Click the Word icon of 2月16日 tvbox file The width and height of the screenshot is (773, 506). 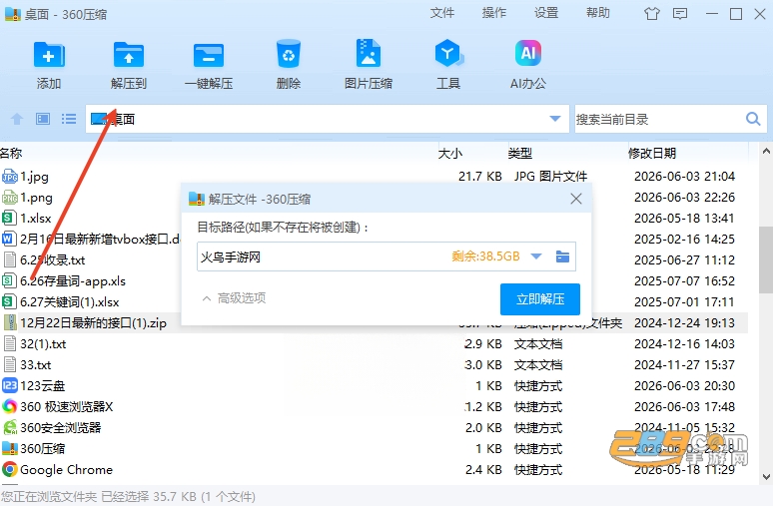click(9, 239)
